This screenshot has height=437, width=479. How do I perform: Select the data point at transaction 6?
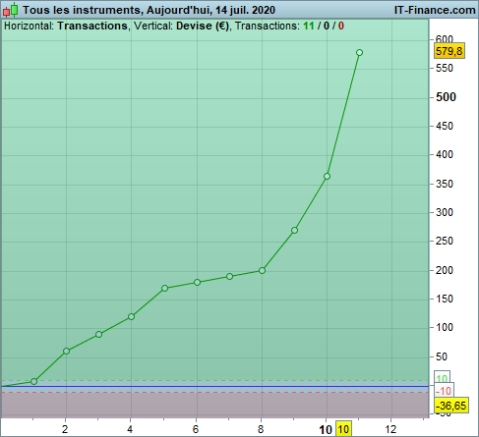tap(197, 282)
